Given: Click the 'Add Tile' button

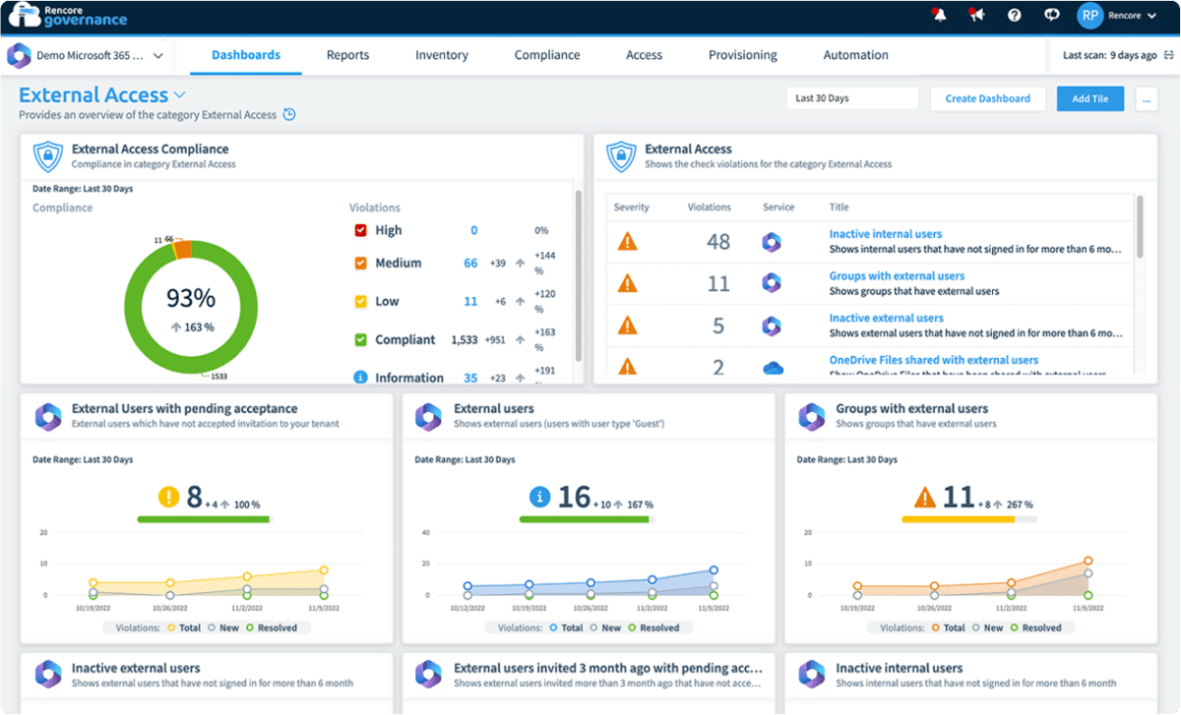Looking at the screenshot, I should click(1089, 98).
